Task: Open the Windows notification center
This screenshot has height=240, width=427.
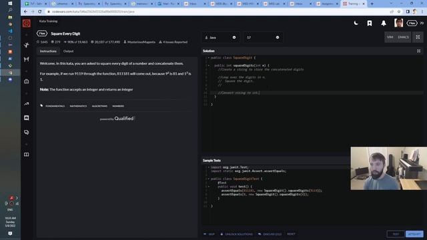Action: click(x=10, y=234)
